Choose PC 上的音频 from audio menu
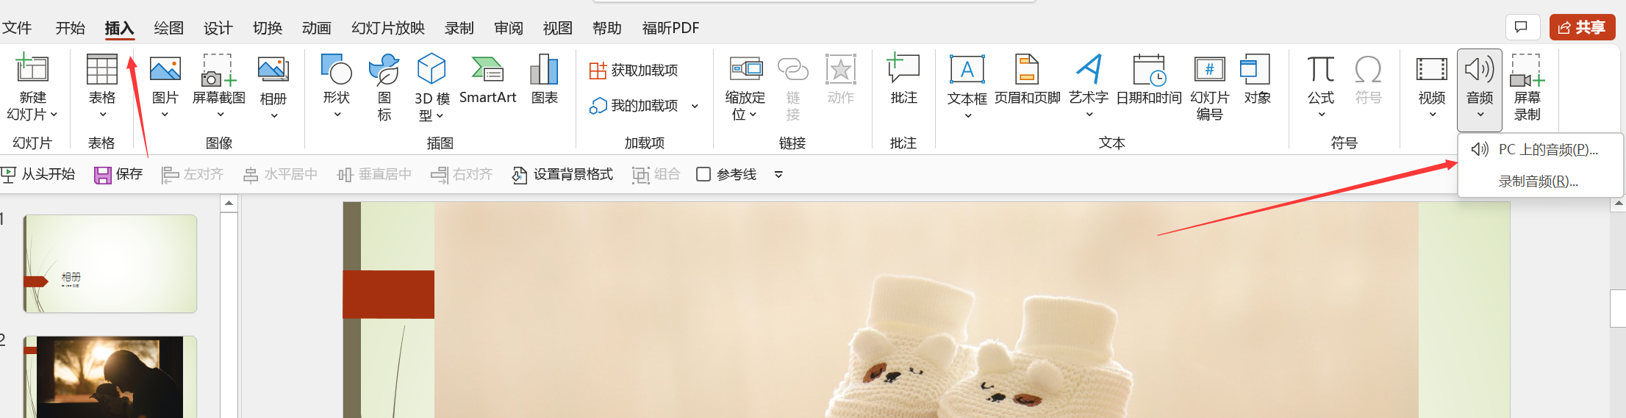Screen dimensions: 1626x418 pyautogui.click(x=1539, y=150)
